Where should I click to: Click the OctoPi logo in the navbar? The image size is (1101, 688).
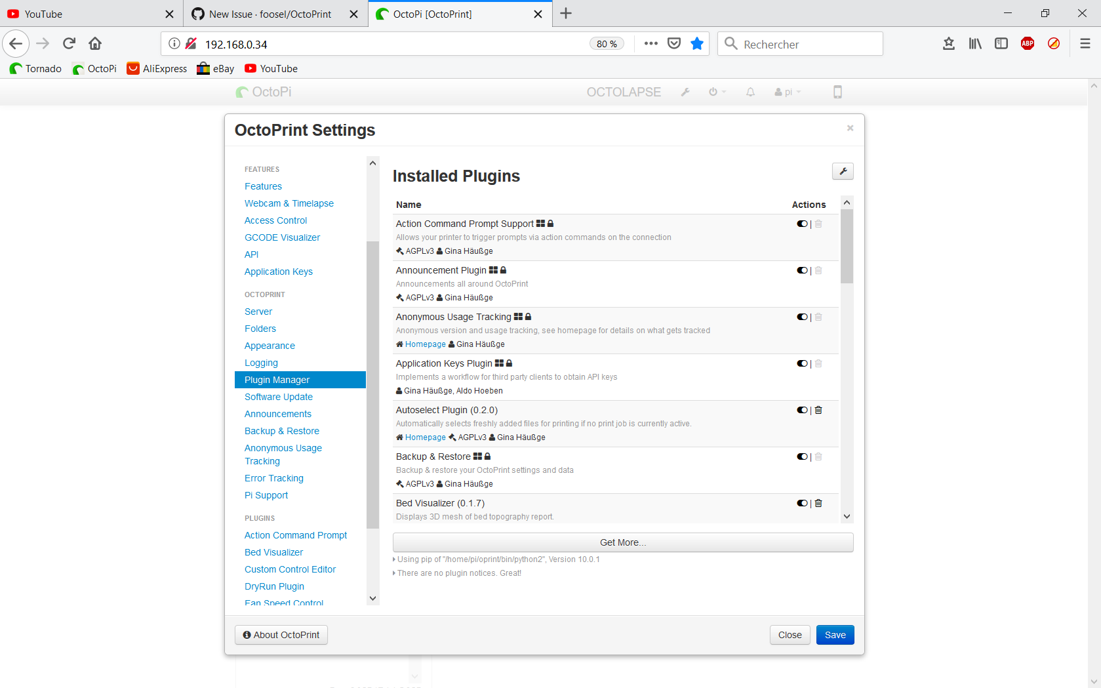pos(263,92)
